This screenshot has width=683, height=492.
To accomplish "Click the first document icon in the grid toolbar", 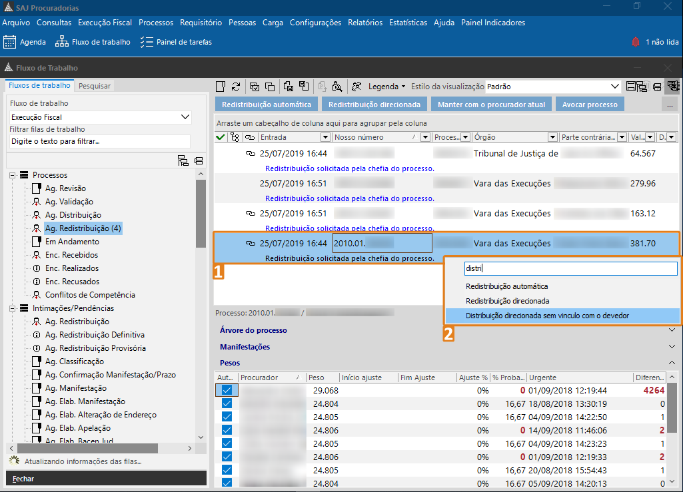I will (221, 86).
